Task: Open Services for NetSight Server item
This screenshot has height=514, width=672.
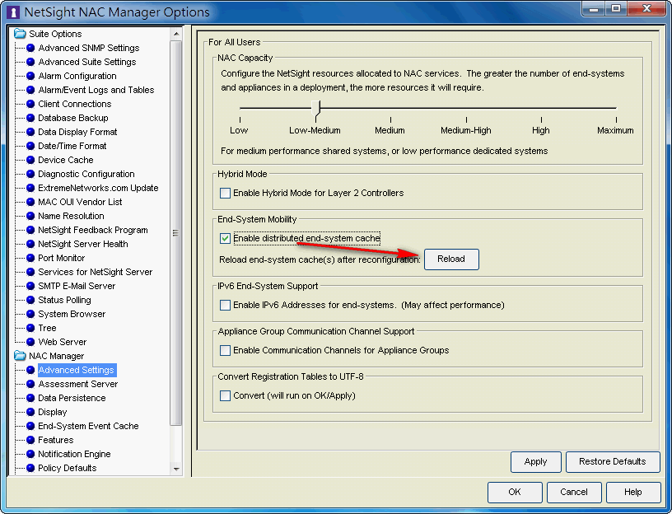Action: click(96, 272)
